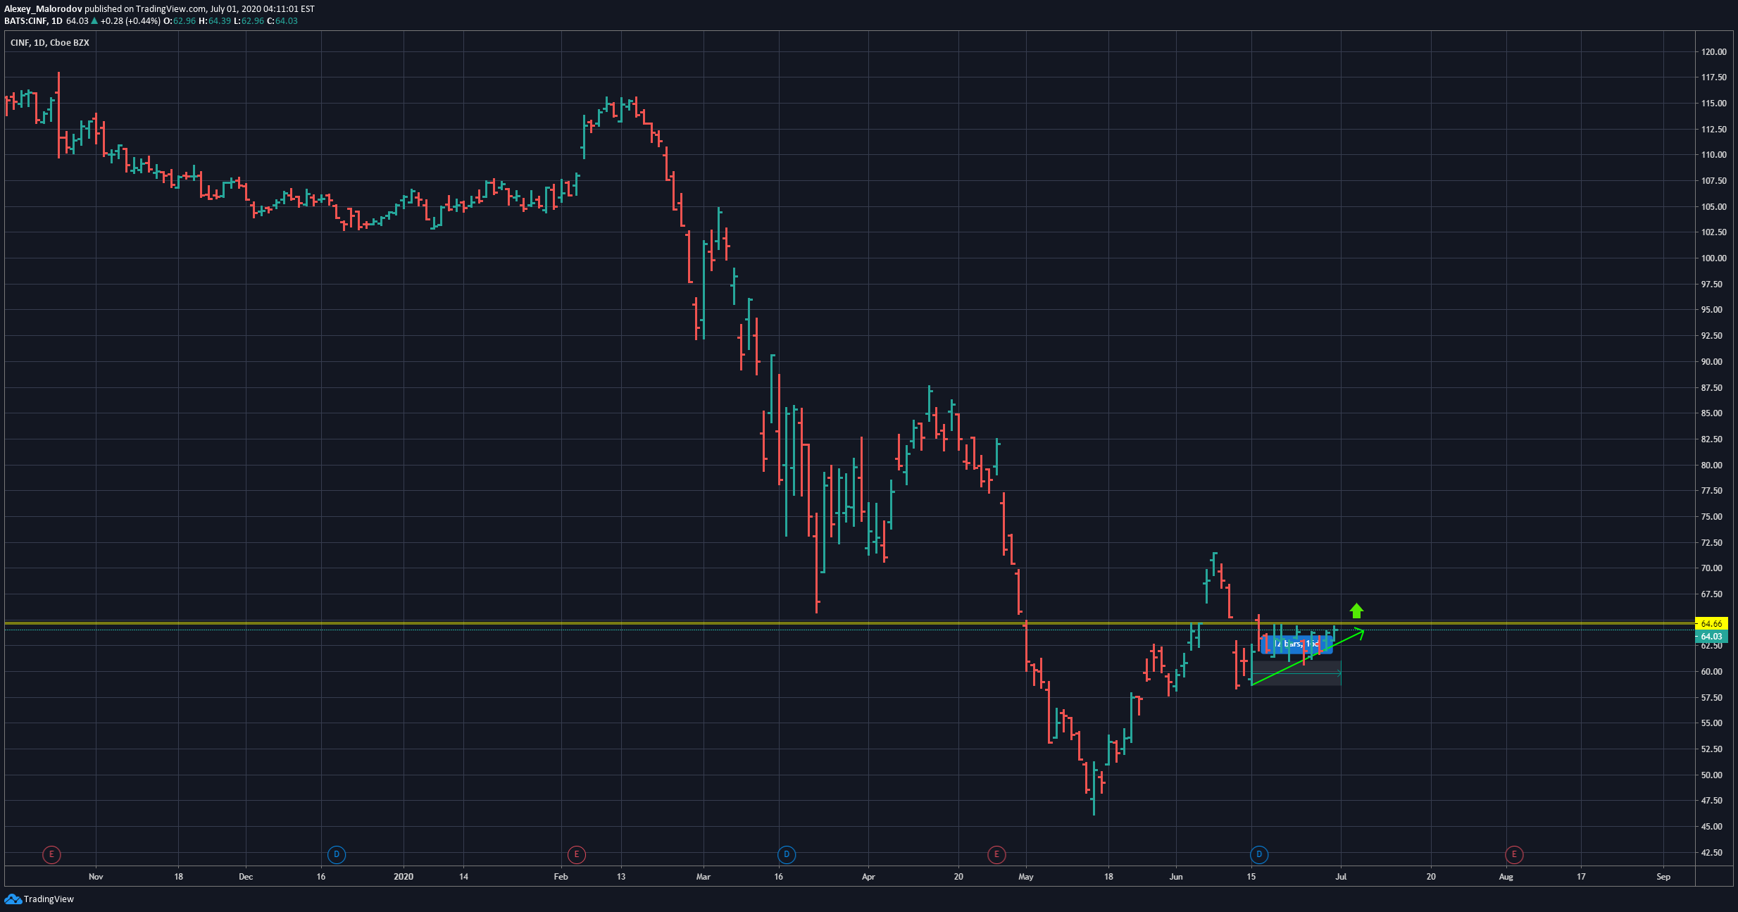Click the Alexey_Malorodov author name
This screenshot has width=1738, height=912.
(x=43, y=9)
